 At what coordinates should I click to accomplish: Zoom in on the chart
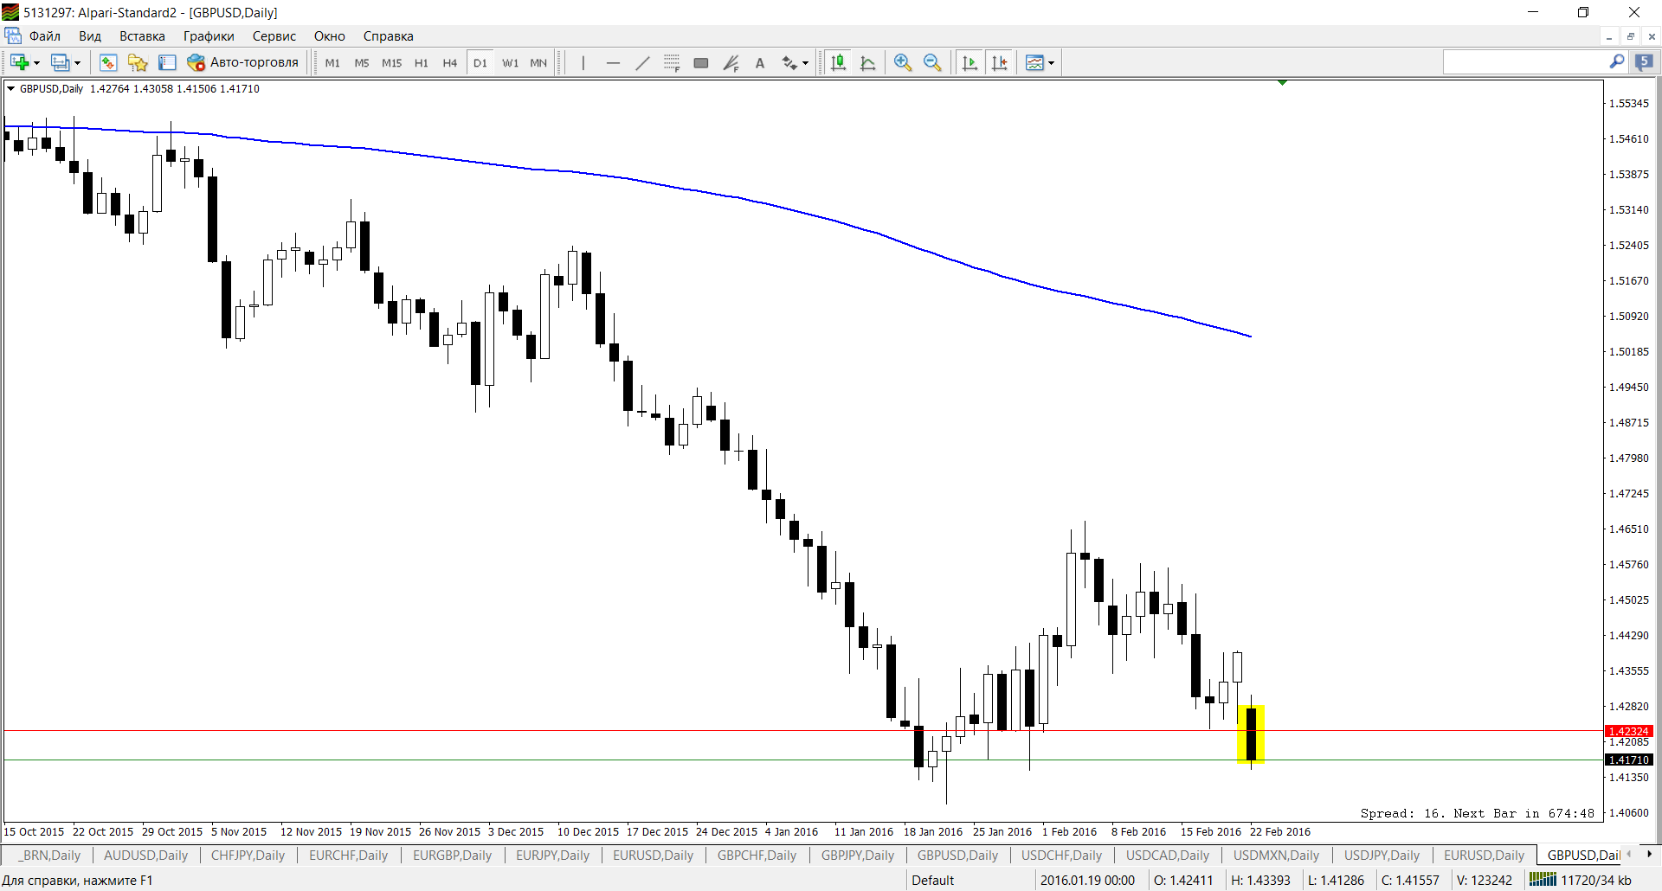click(x=903, y=62)
